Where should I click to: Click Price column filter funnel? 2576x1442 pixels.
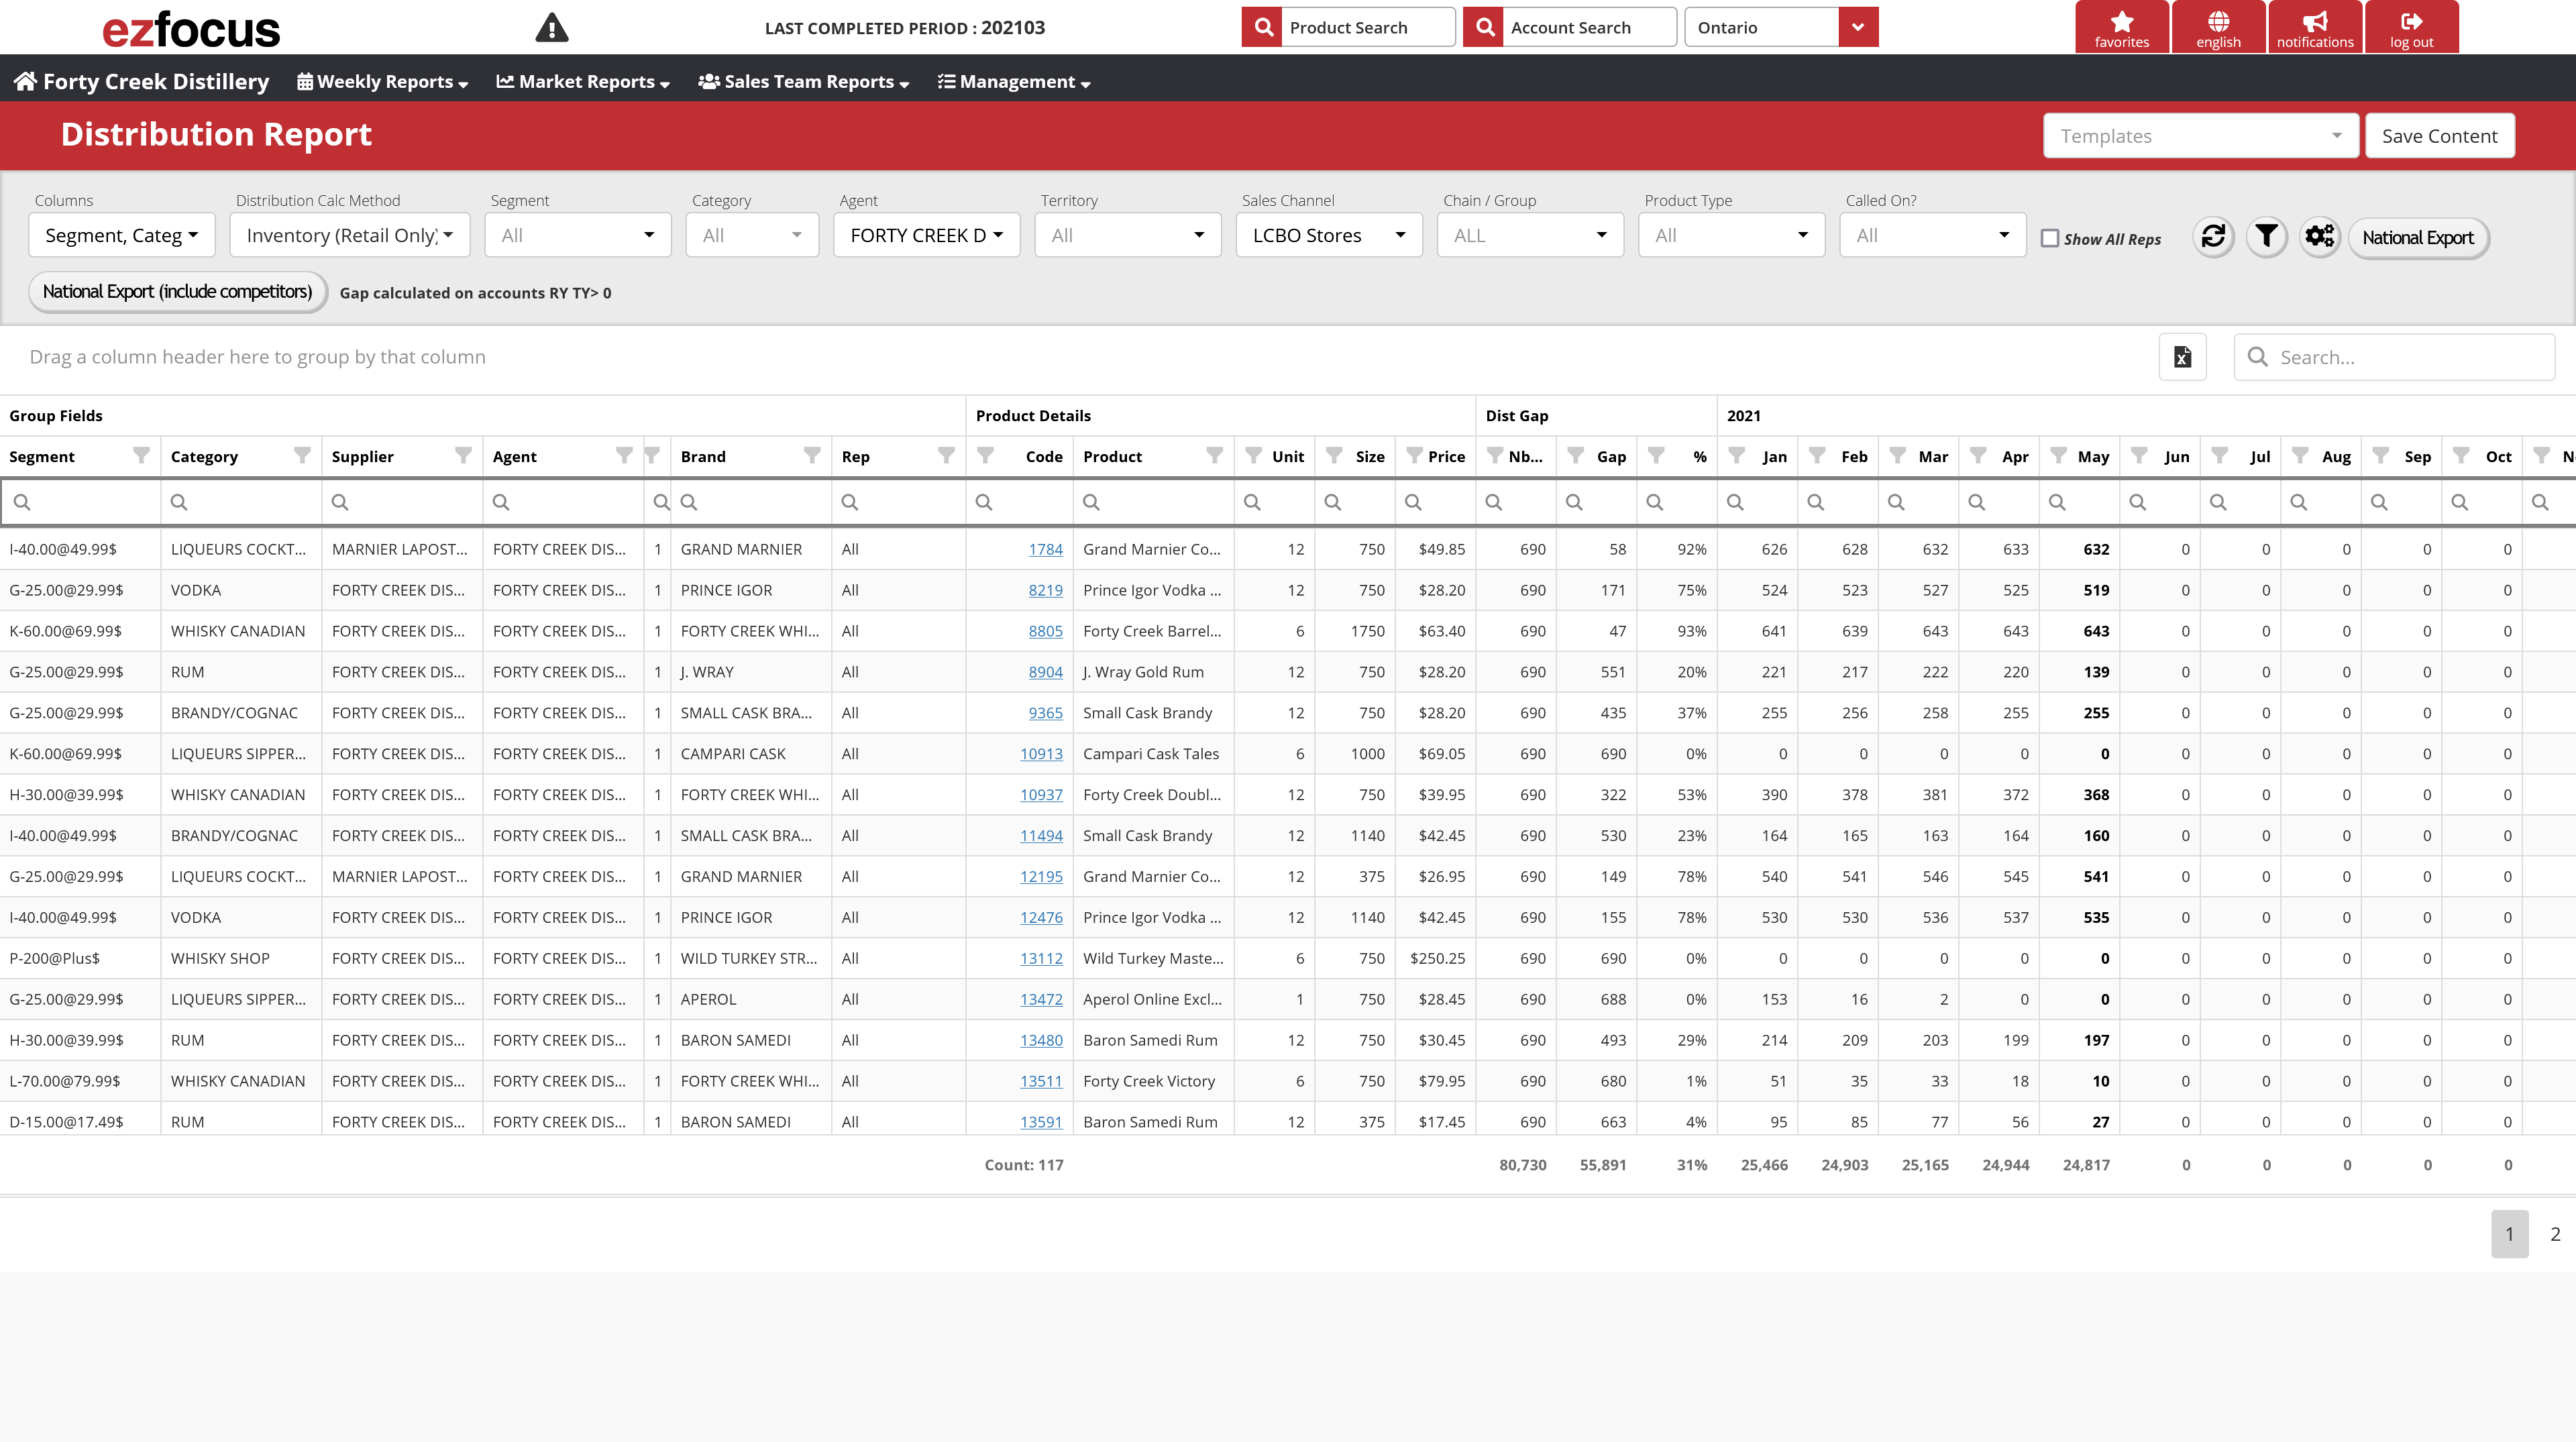1415,456
